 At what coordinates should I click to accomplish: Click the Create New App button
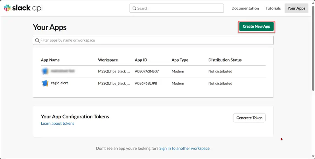click(256, 26)
